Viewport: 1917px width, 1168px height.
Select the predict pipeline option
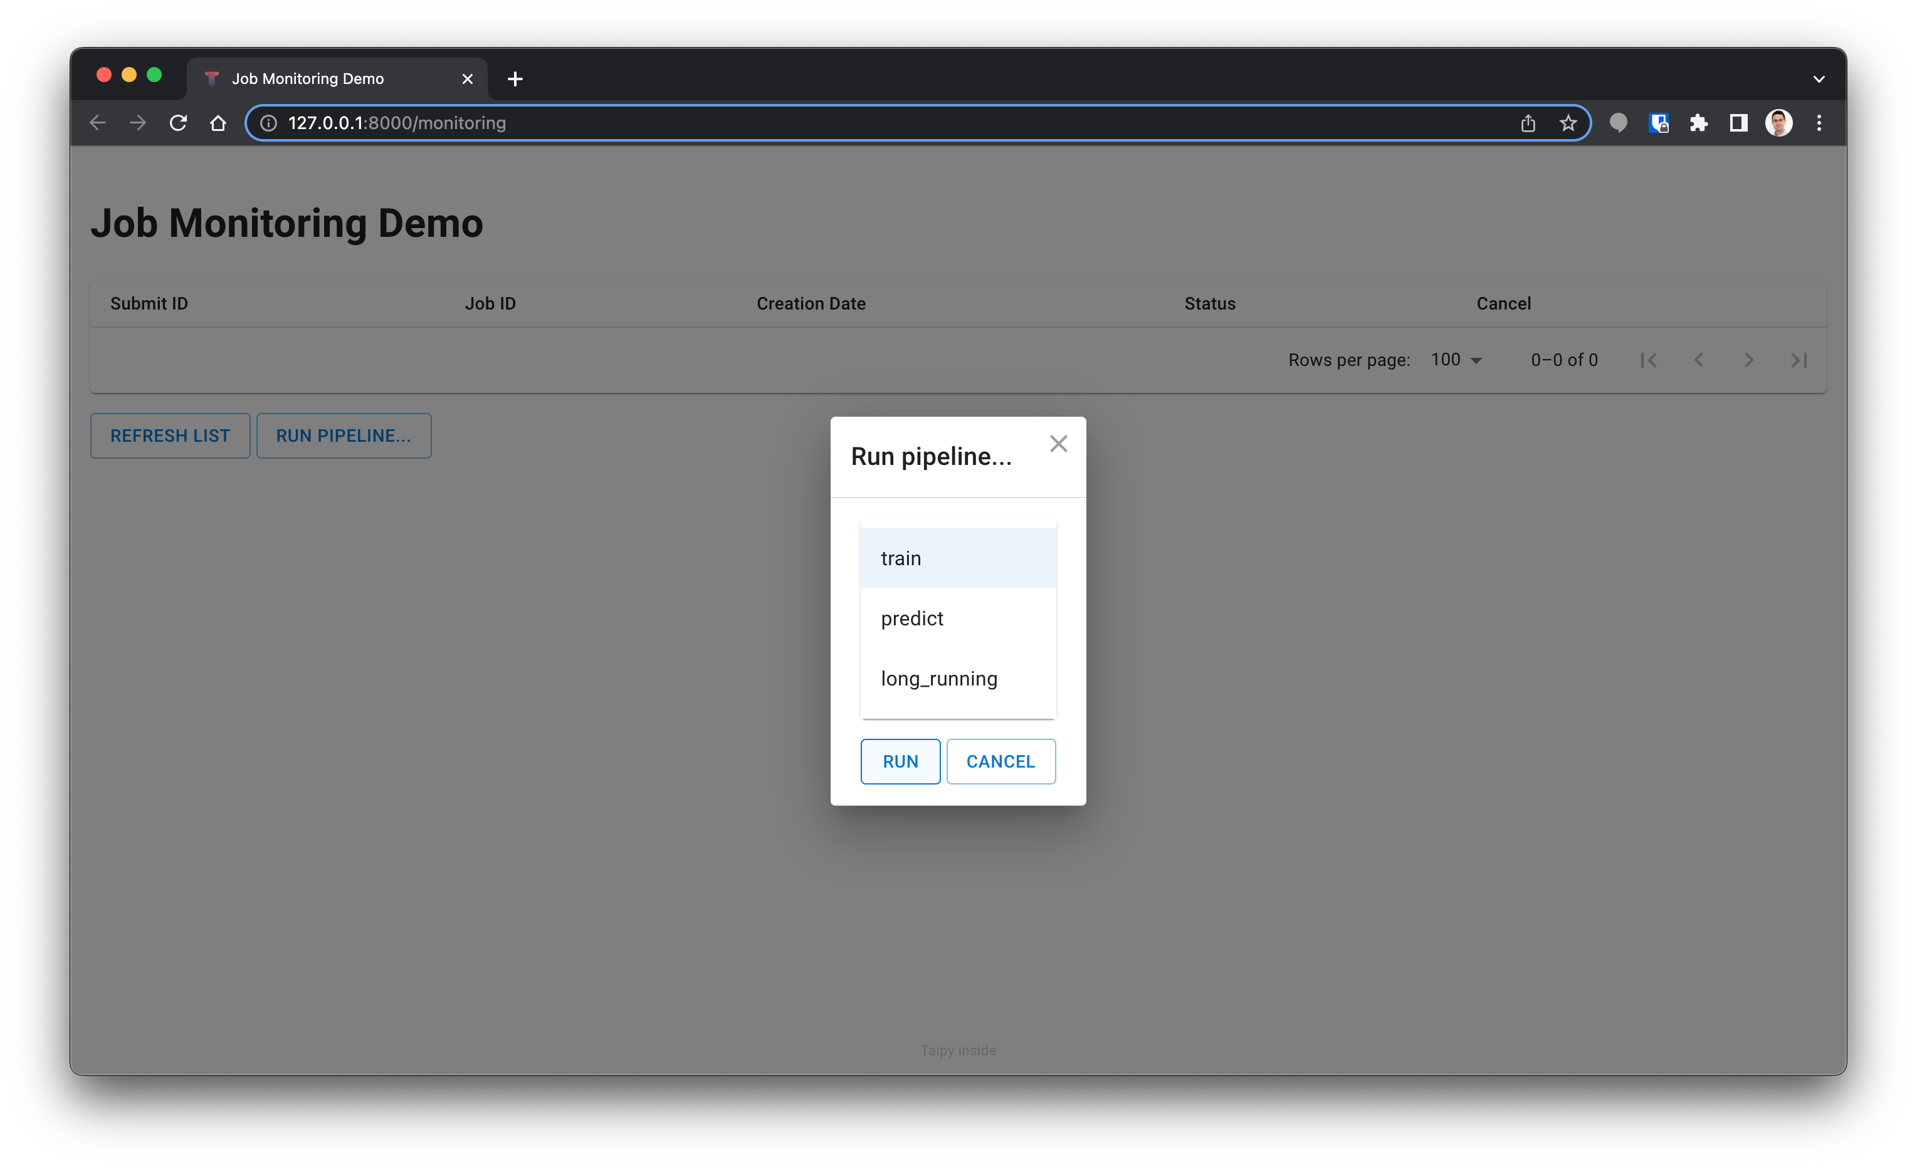(958, 618)
